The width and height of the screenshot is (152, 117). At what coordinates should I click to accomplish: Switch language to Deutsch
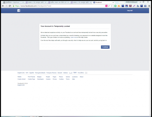tap(60, 73)
